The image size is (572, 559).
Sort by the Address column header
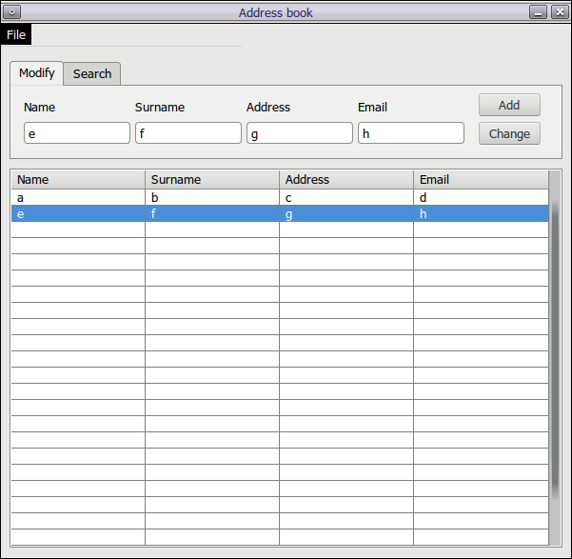[x=346, y=180]
